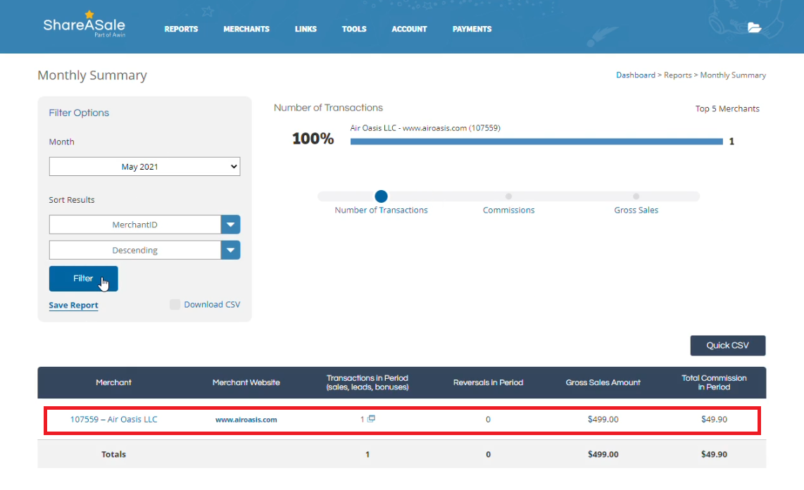This screenshot has height=490, width=804.
Task: Click the Monthly Summary page heading
Action: click(x=92, y=75)
